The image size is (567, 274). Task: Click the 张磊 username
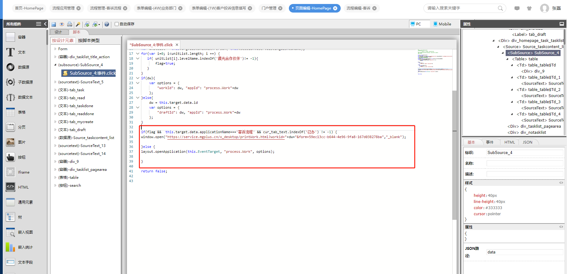coord(557,8)
